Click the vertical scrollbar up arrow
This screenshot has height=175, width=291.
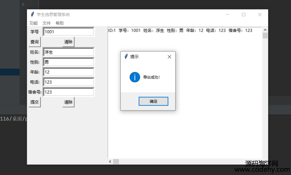point(265,30)
